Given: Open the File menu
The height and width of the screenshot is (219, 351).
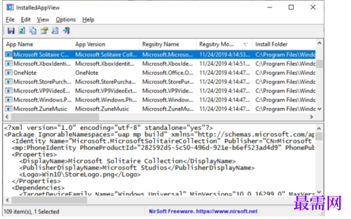Looking at the screenshot, I should (x=10, y=20).
